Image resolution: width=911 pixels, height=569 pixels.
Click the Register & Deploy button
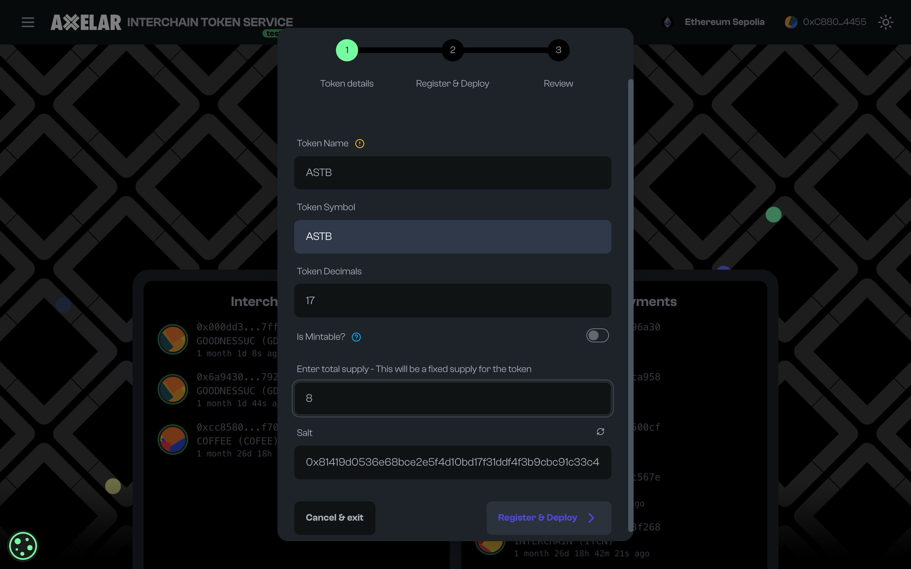tap(548, 518)
